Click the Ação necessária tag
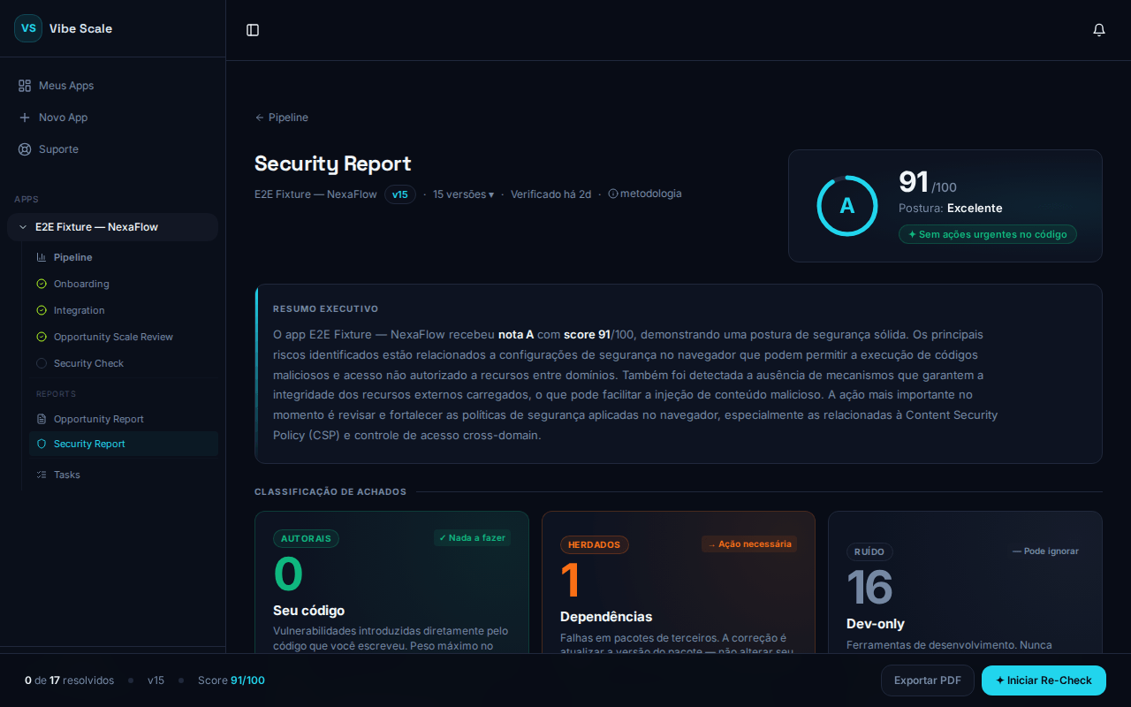 (x=749, y=544)
